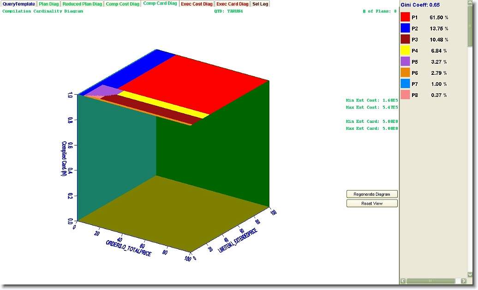
Task: Select the blue P2 plan swatch
Action: tap(405, 28)
